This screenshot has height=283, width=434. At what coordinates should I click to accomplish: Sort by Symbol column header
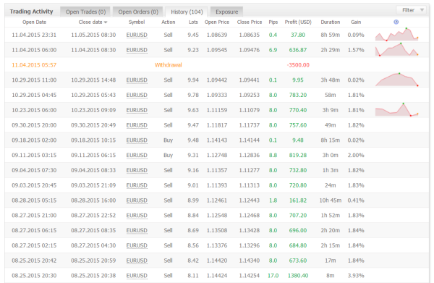click(137, 22)
